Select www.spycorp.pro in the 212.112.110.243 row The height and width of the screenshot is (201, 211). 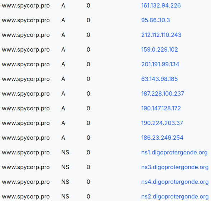pyautogui.click(x=26, y=35)
